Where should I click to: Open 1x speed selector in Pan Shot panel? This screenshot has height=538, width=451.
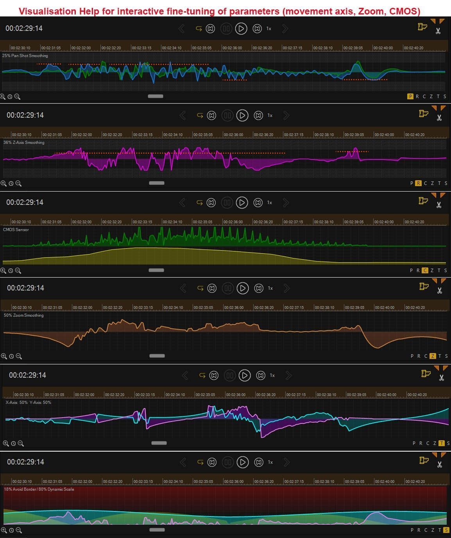269,29
